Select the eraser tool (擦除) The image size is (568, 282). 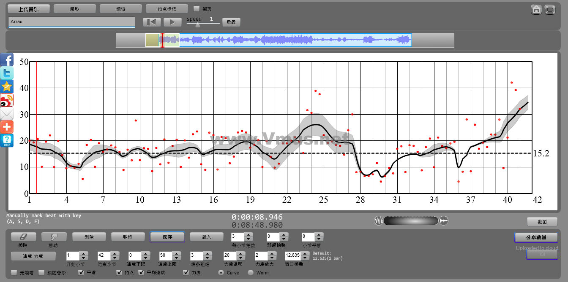pos(23,237)
